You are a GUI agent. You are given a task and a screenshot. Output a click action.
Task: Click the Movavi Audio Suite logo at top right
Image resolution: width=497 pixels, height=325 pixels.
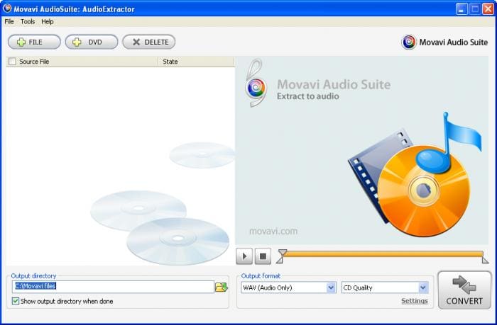tap(444, 42)
